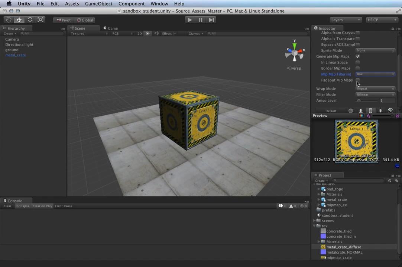Screen dimensions: 402x267
Task: Open the Window menu
Action: pos(159,4)
